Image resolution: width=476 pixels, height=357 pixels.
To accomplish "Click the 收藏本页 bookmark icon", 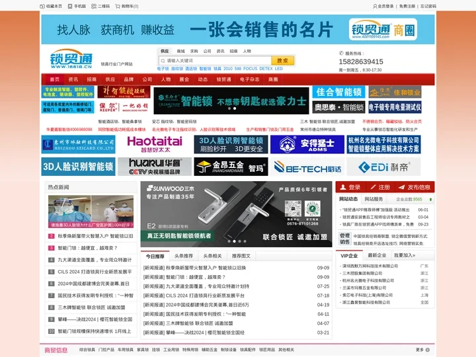I will [42, 6].
